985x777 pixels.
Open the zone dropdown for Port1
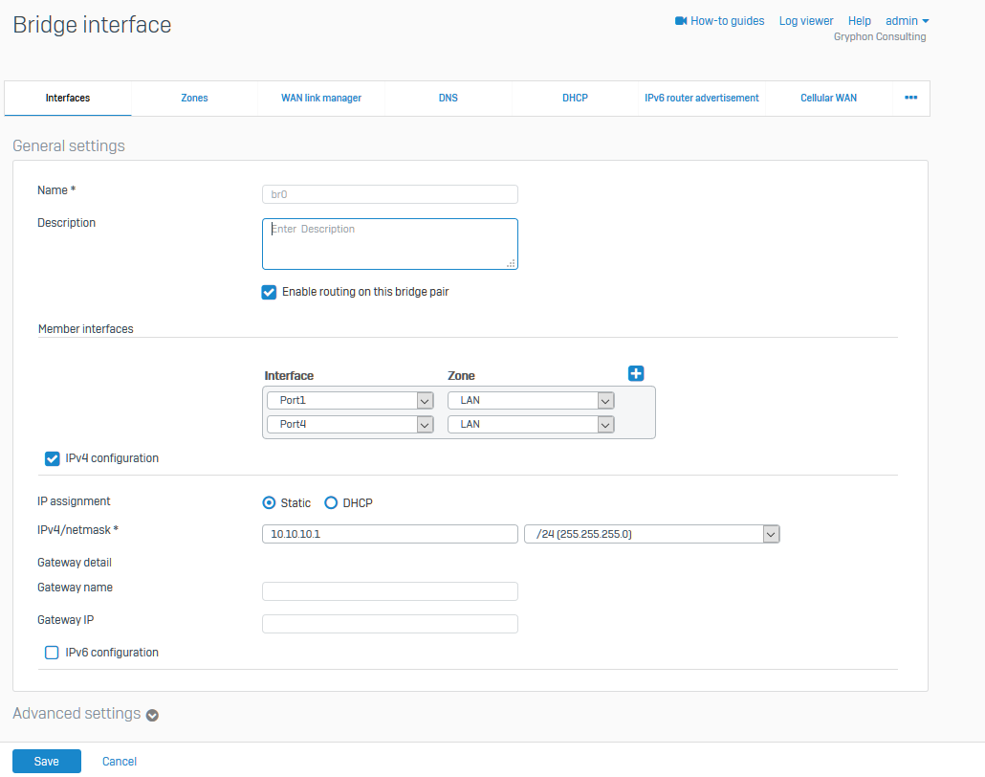pyautogui.click(x=531, y=400)
